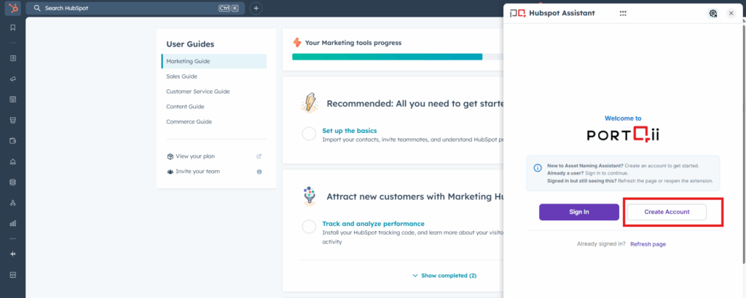Expand 'Show completed (2)' section
Screen dimensions: 746x298
coord(444,275)
